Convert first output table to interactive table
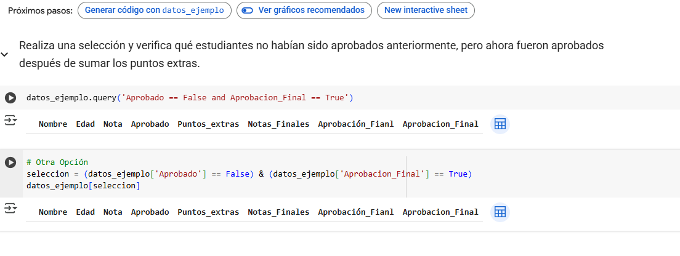Image resolution: width=680 pixels, height=256 pixels. (500, 124)
